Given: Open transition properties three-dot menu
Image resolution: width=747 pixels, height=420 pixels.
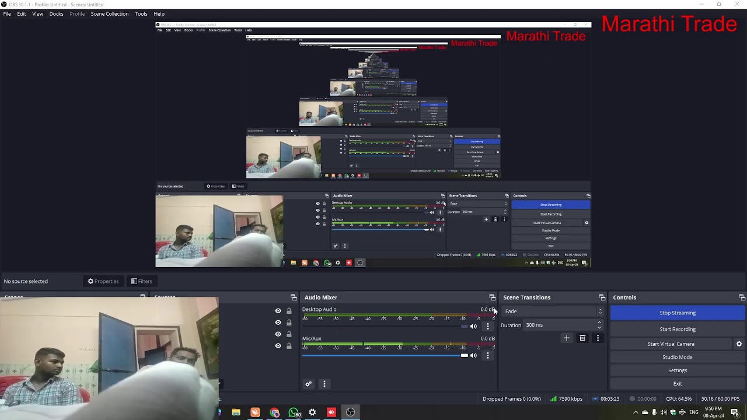Looking at the screenshot, I should (x=598, y=338).
